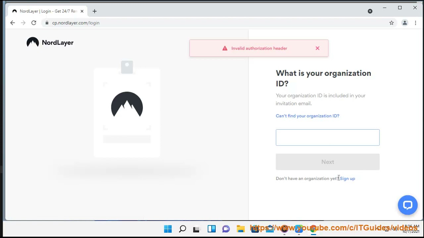Open a new browser tab
424x238 pixels.
94,11
